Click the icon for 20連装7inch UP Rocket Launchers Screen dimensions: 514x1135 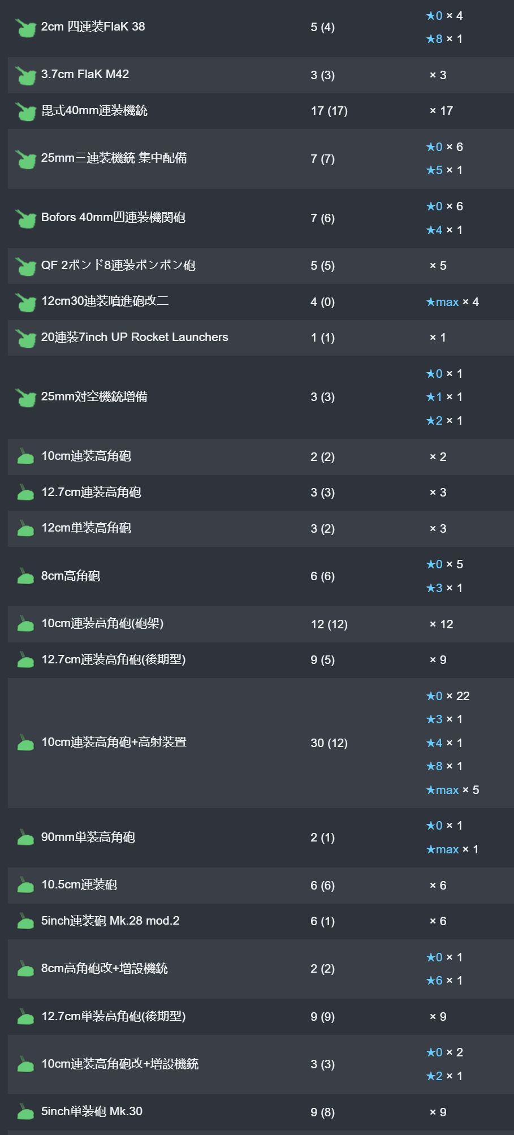pos(25,338)
